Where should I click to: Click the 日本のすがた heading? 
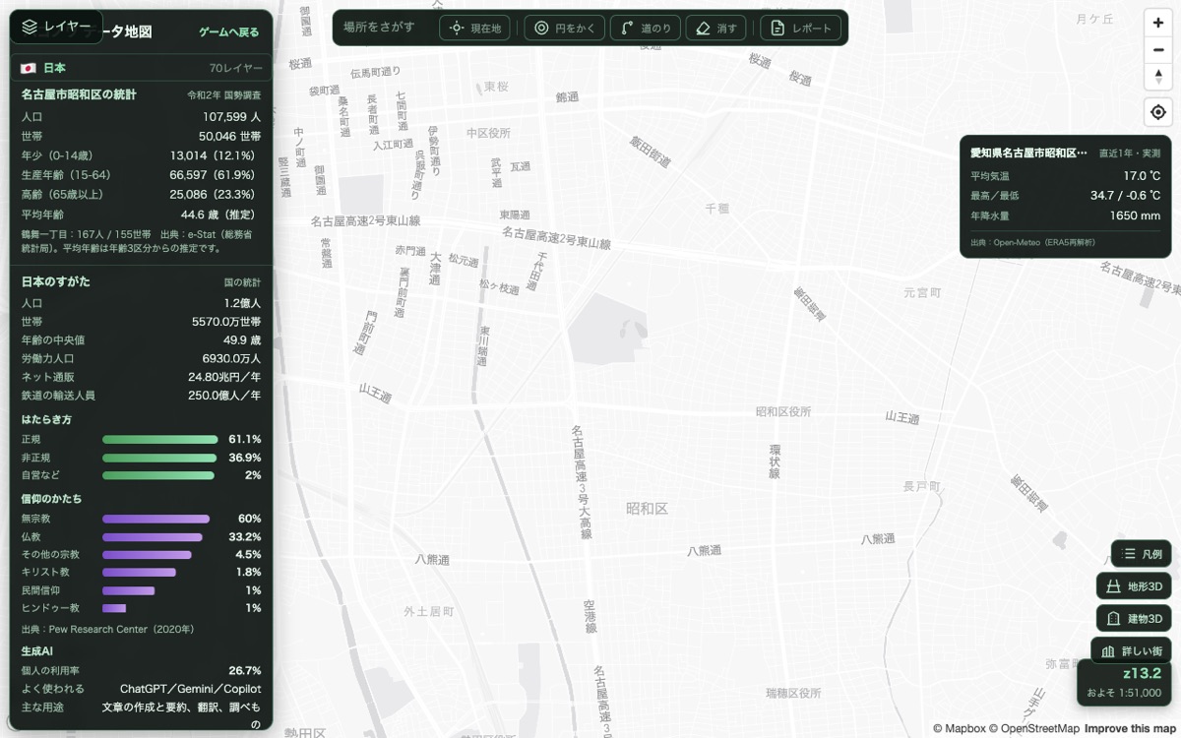56,281
